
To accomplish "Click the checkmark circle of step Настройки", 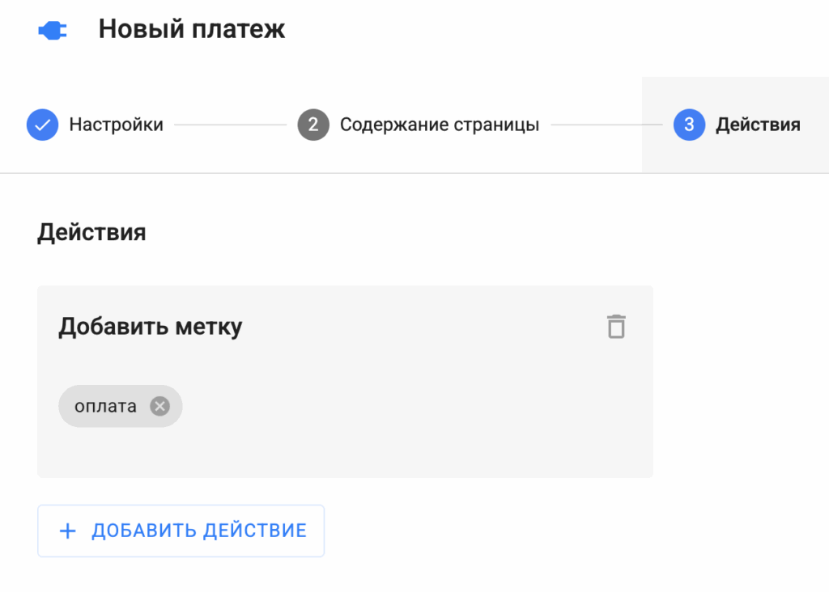I will pos(42,125).
